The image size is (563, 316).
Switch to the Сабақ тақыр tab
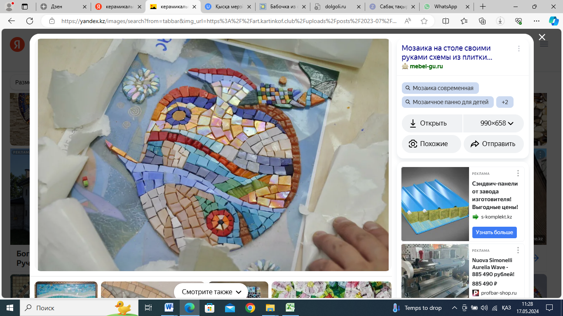pos(392,7)
